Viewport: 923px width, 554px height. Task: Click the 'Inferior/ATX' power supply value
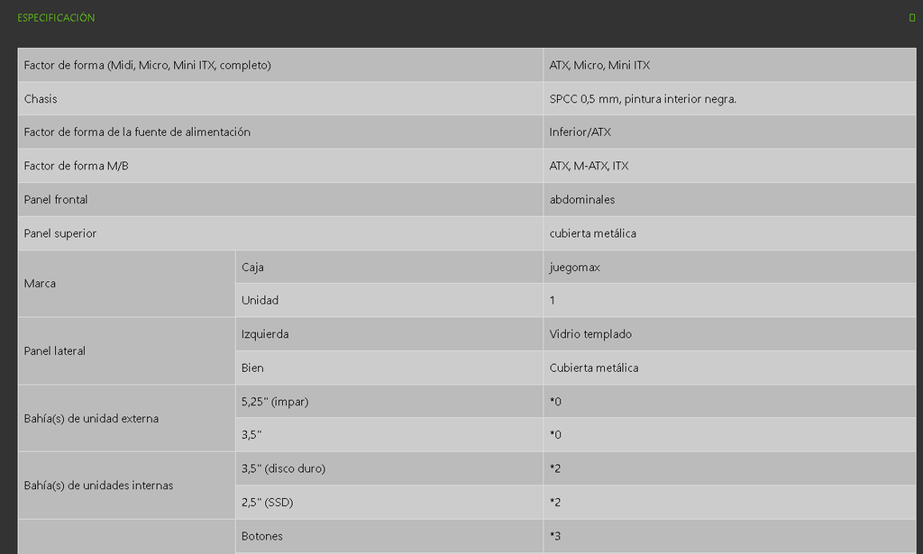pos(580,132)
